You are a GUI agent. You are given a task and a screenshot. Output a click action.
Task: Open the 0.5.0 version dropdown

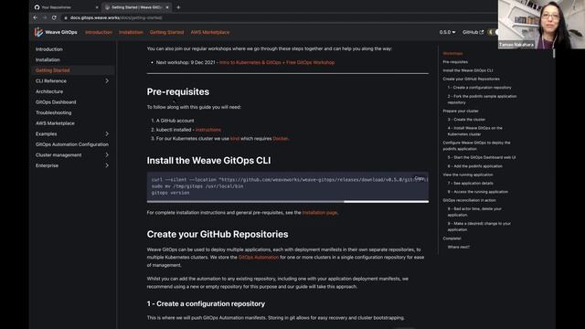click(x=447, y=32)
